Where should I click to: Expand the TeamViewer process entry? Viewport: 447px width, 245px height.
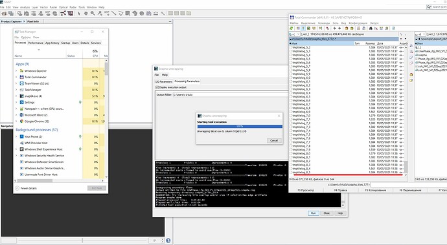pyautogui.click(x=16, y=83)
